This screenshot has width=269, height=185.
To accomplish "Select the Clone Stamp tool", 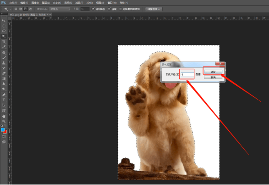I will 4,63.
